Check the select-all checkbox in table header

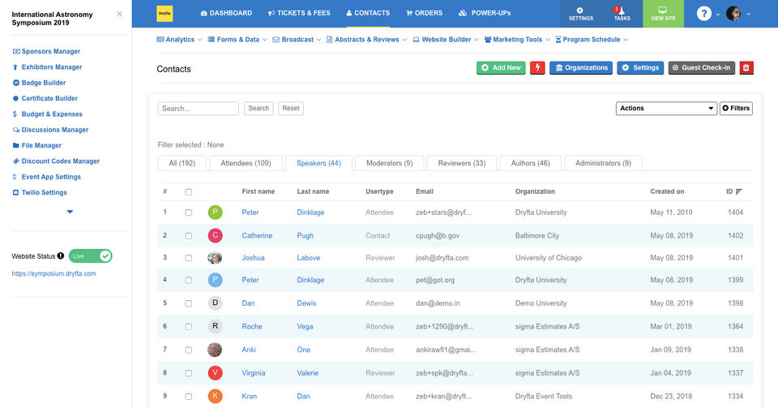click(189, 192)
